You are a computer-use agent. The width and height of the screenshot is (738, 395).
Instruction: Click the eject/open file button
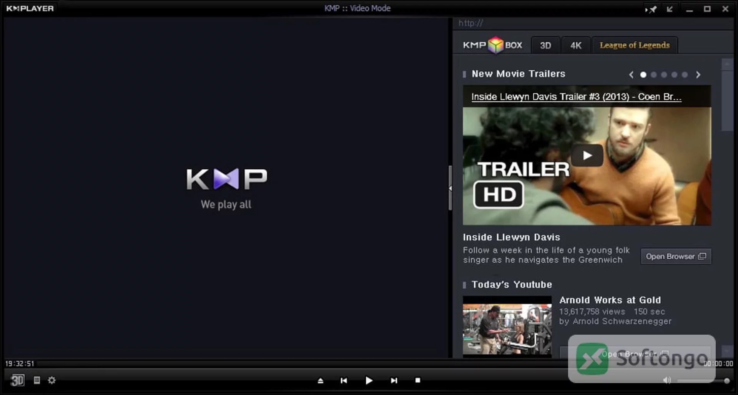tap(321, 380)
